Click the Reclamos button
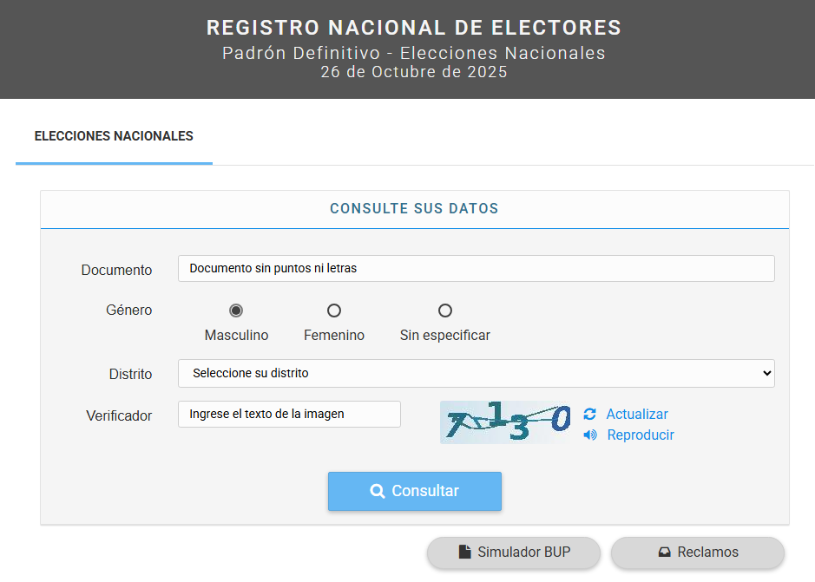 tap(698, 553)
